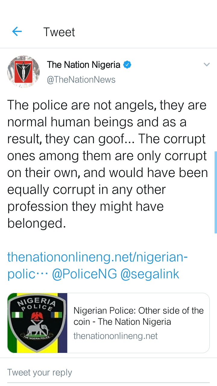The height and width of the screenshot is (386, 217).
Task: Open "Nigerian Police: Other side of the coin" card title
Action: click(x=138, y=316)
